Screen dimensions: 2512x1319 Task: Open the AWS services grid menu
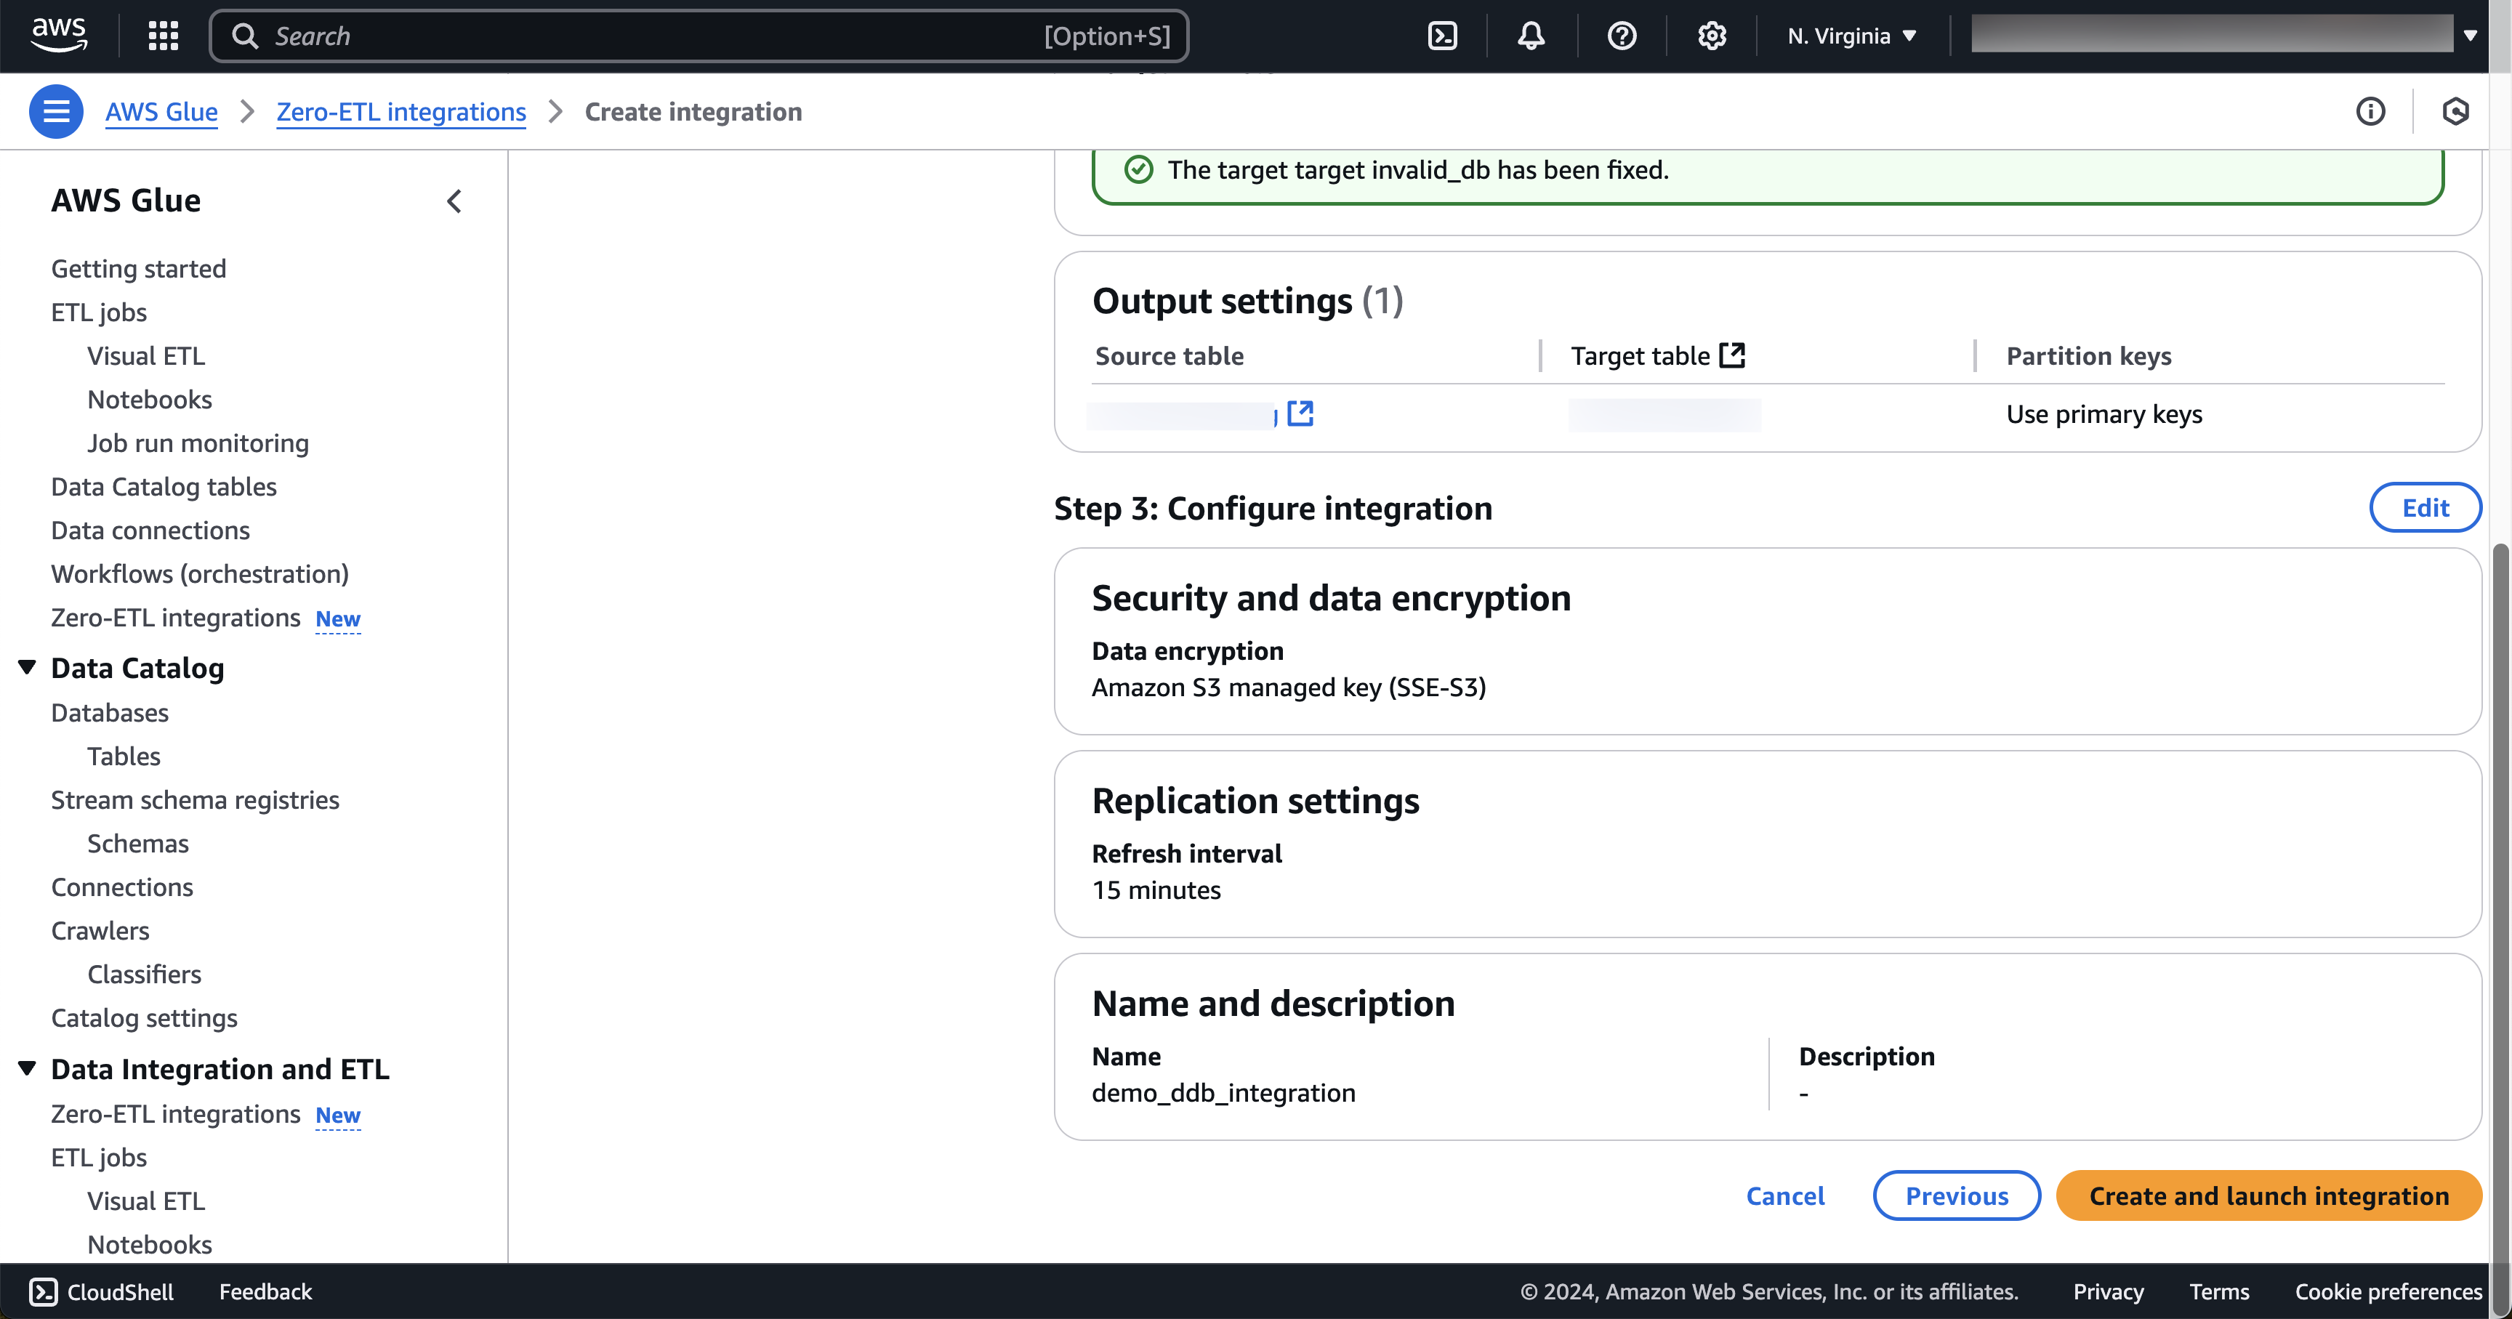[163, 36]
